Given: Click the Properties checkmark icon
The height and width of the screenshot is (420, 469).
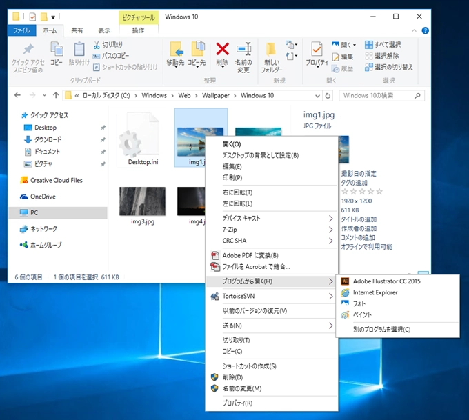Looking at the screenshot, I should [317, 49].
